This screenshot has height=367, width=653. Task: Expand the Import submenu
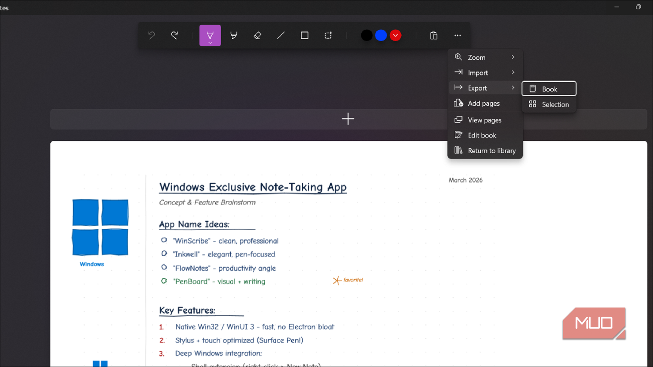pos(485,73)
